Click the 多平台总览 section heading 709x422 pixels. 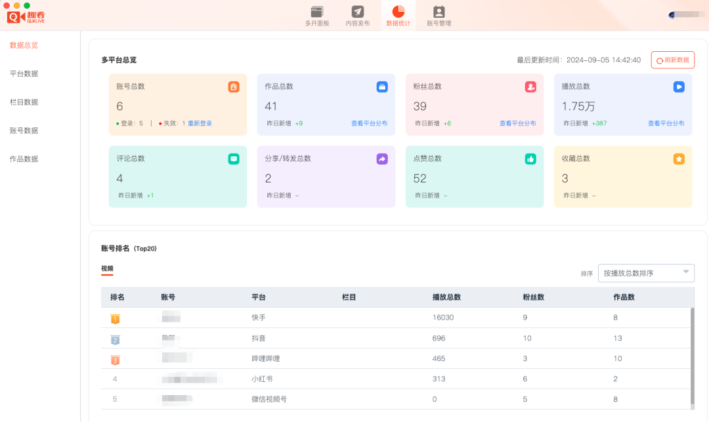click(119, 60)
